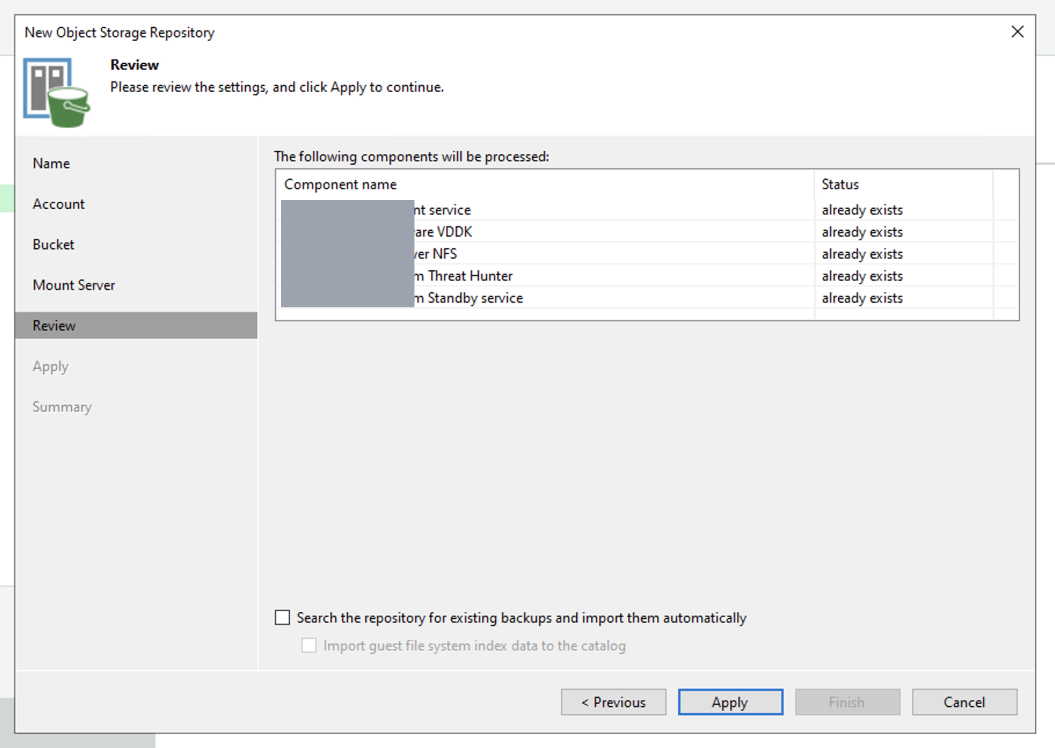This screenshot has width=1055, height=748.
Task: Select the VDDK component row
Action: 647,232
